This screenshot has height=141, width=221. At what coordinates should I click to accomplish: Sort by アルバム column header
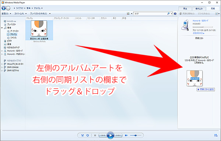tap(39, 18)
